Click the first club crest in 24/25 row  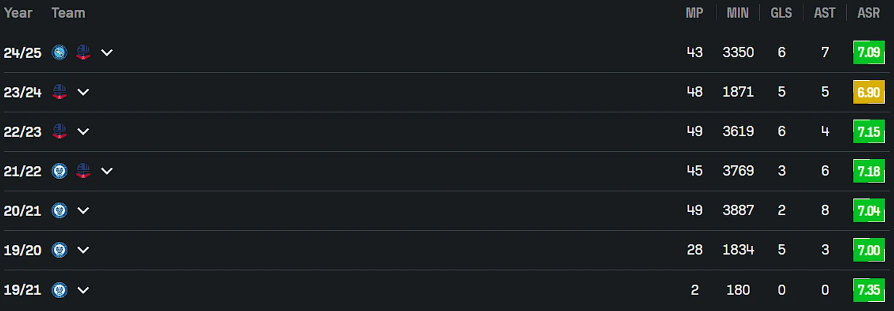pos(59,53)
